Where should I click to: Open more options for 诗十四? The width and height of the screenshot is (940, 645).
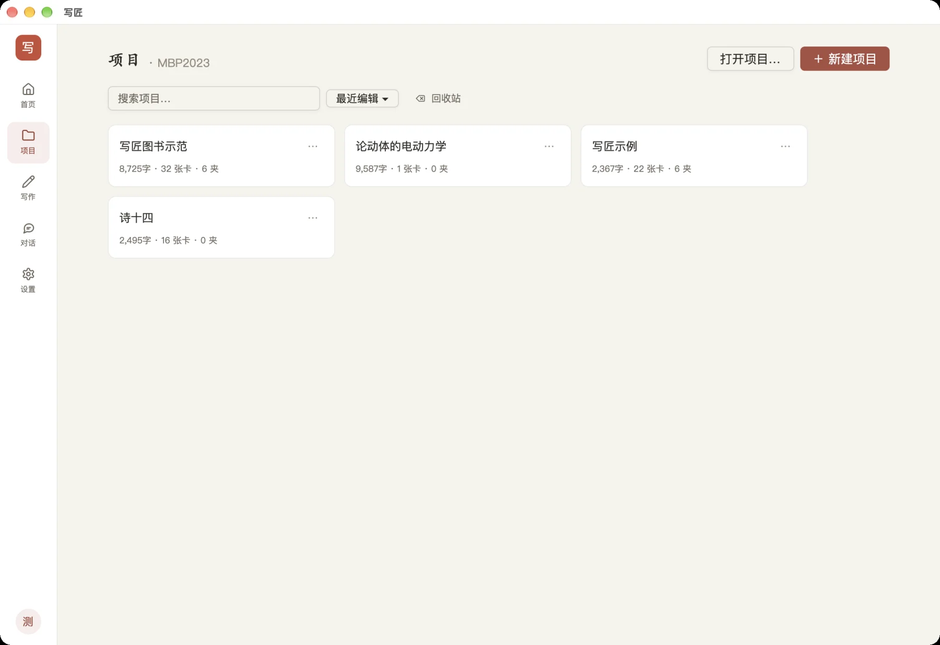click(x=313, y=218)
